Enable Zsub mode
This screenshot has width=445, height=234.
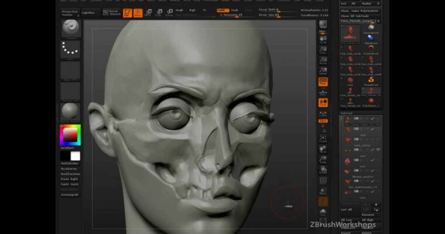tap(235, 10)
